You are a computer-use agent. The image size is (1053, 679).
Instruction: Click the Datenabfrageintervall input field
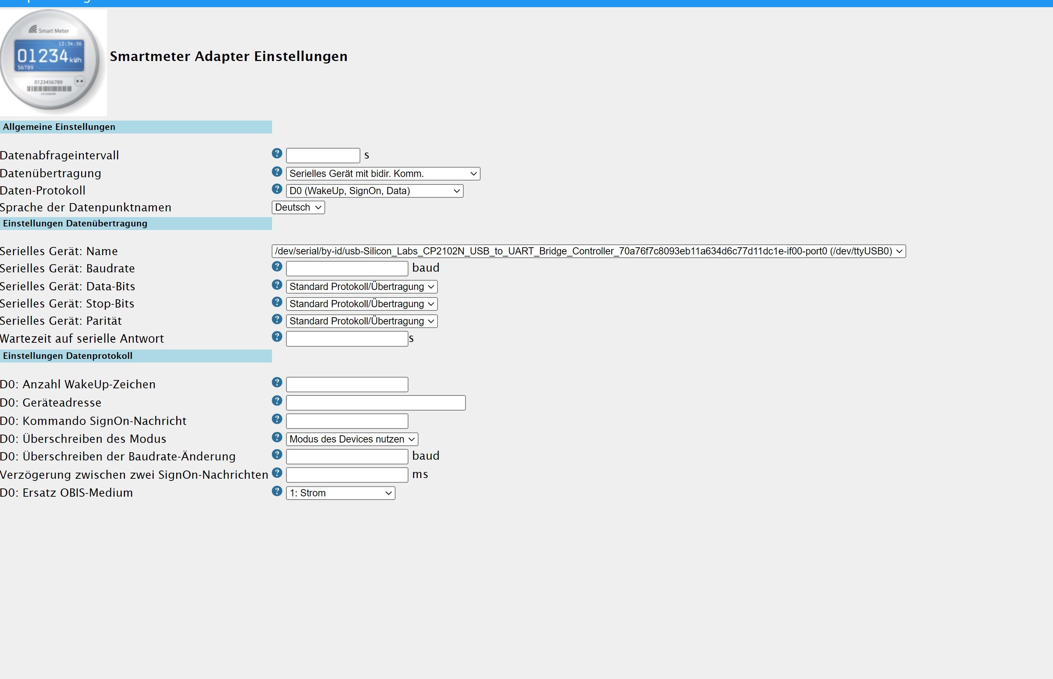(x=323, y=156)
